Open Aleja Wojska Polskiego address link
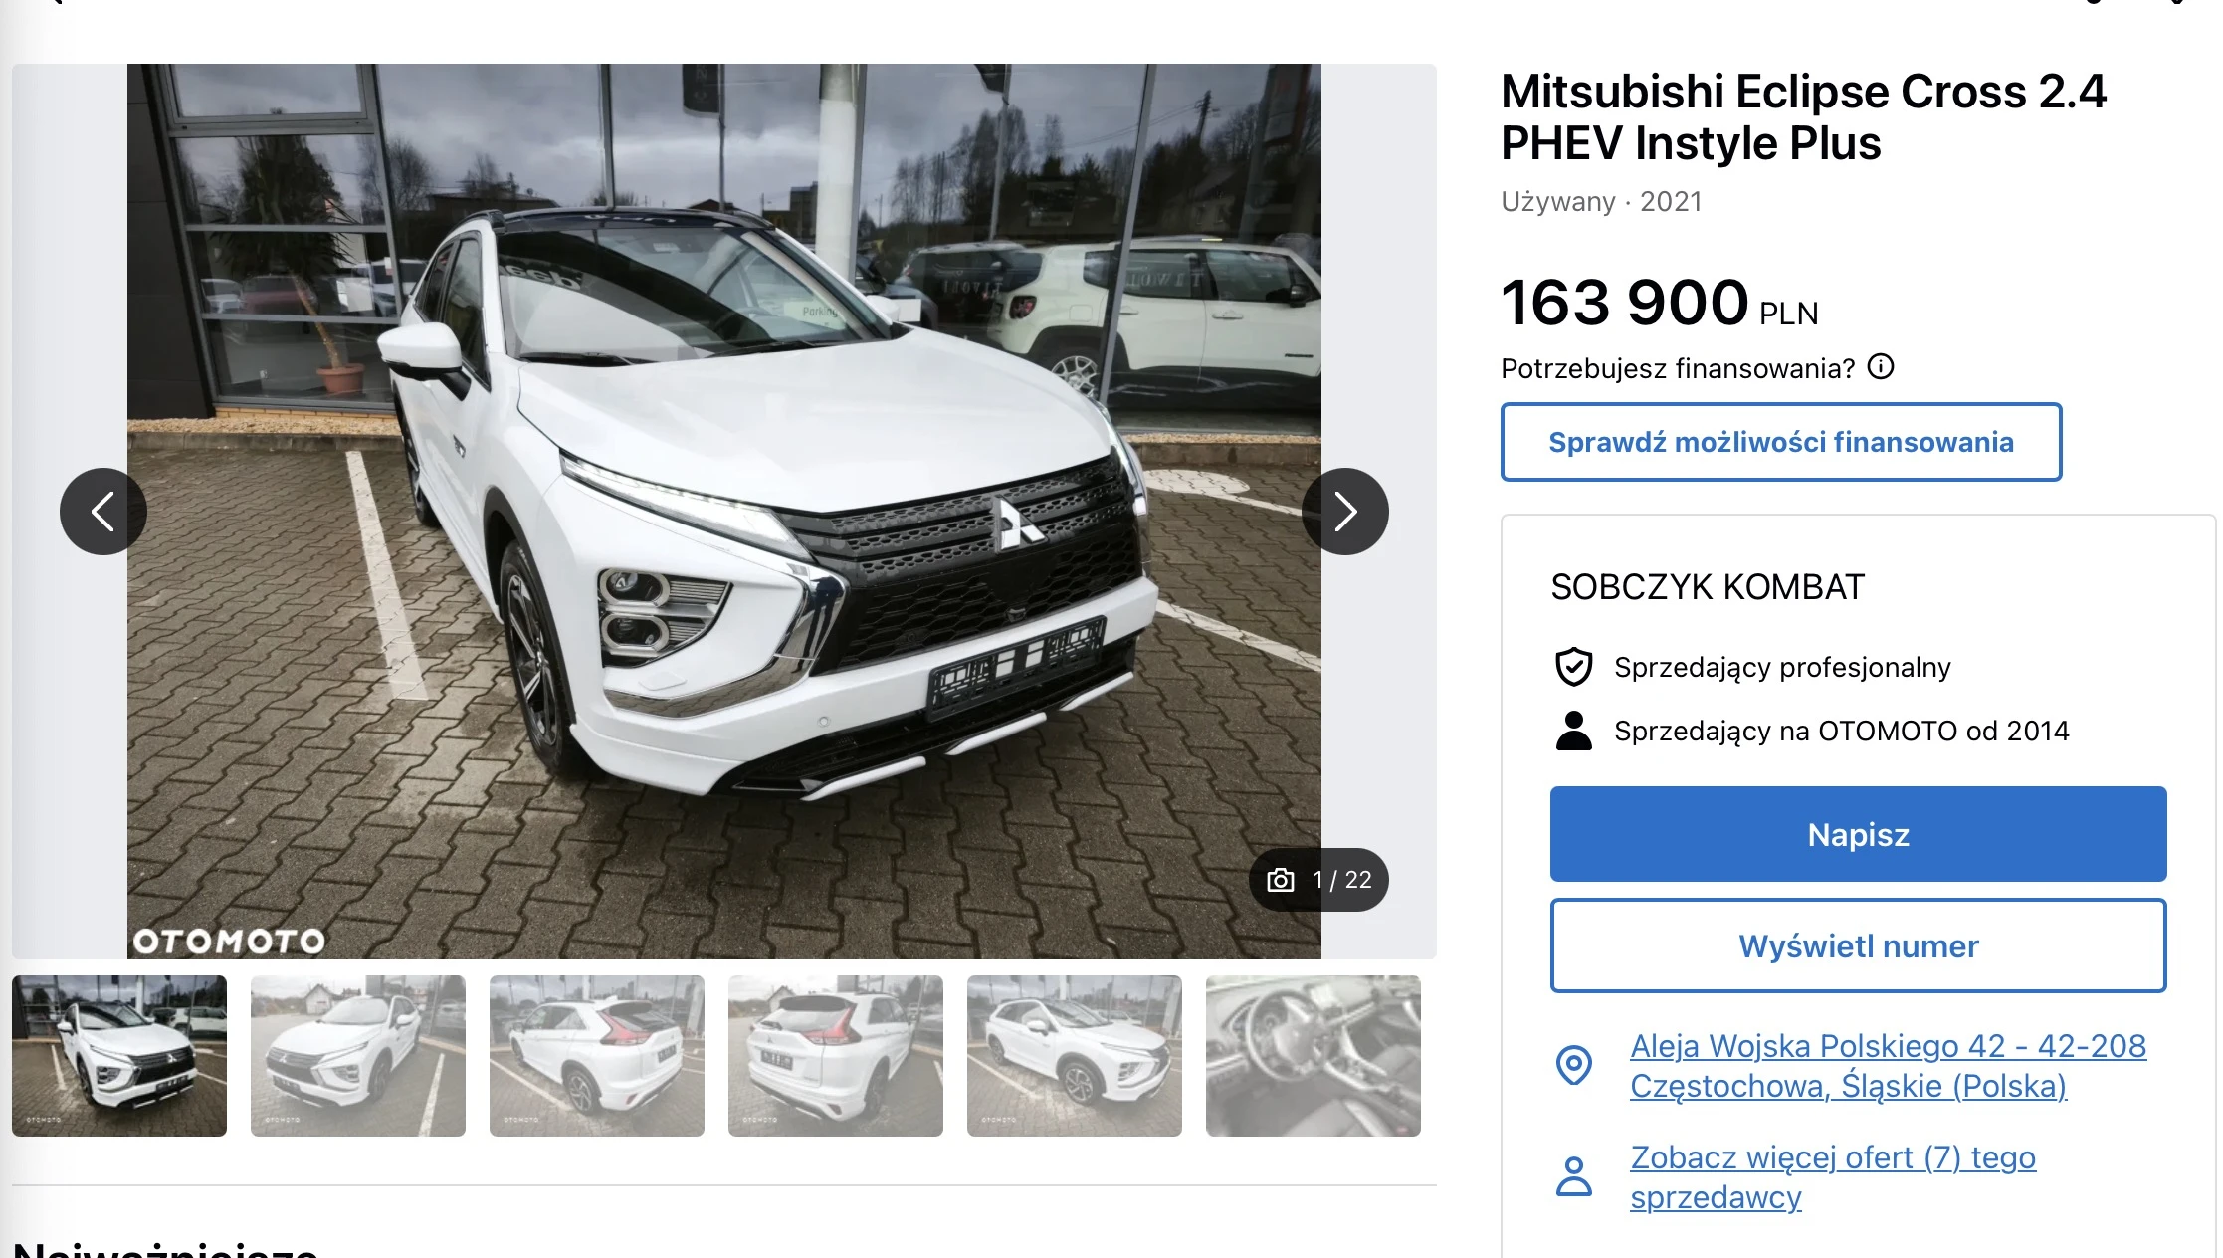Image resolution: width=2223 pixels, height=1258 pixels. point(1888,1066)
